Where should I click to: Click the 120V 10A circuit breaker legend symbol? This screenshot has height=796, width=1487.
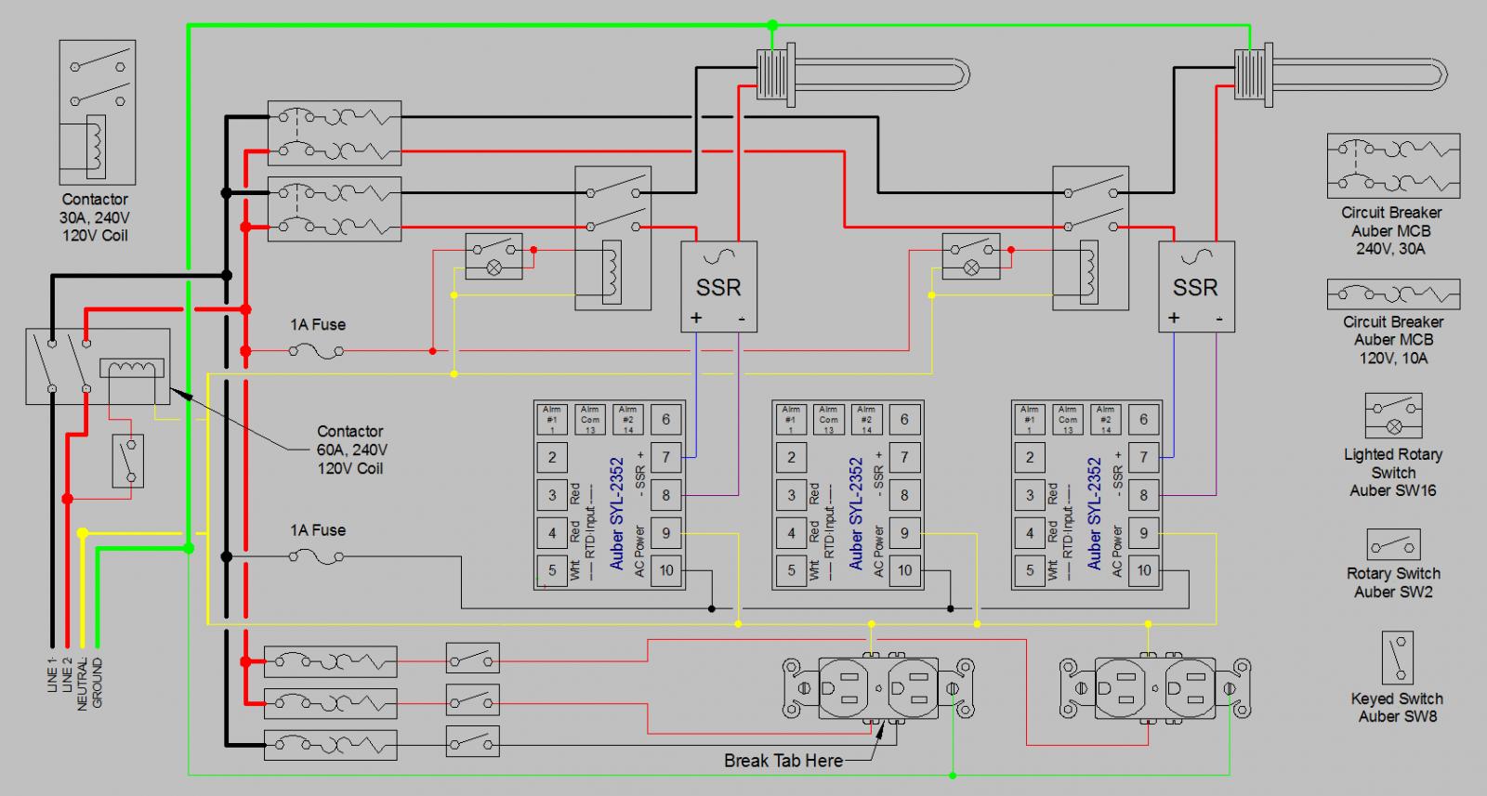[x=1393, y=294]
